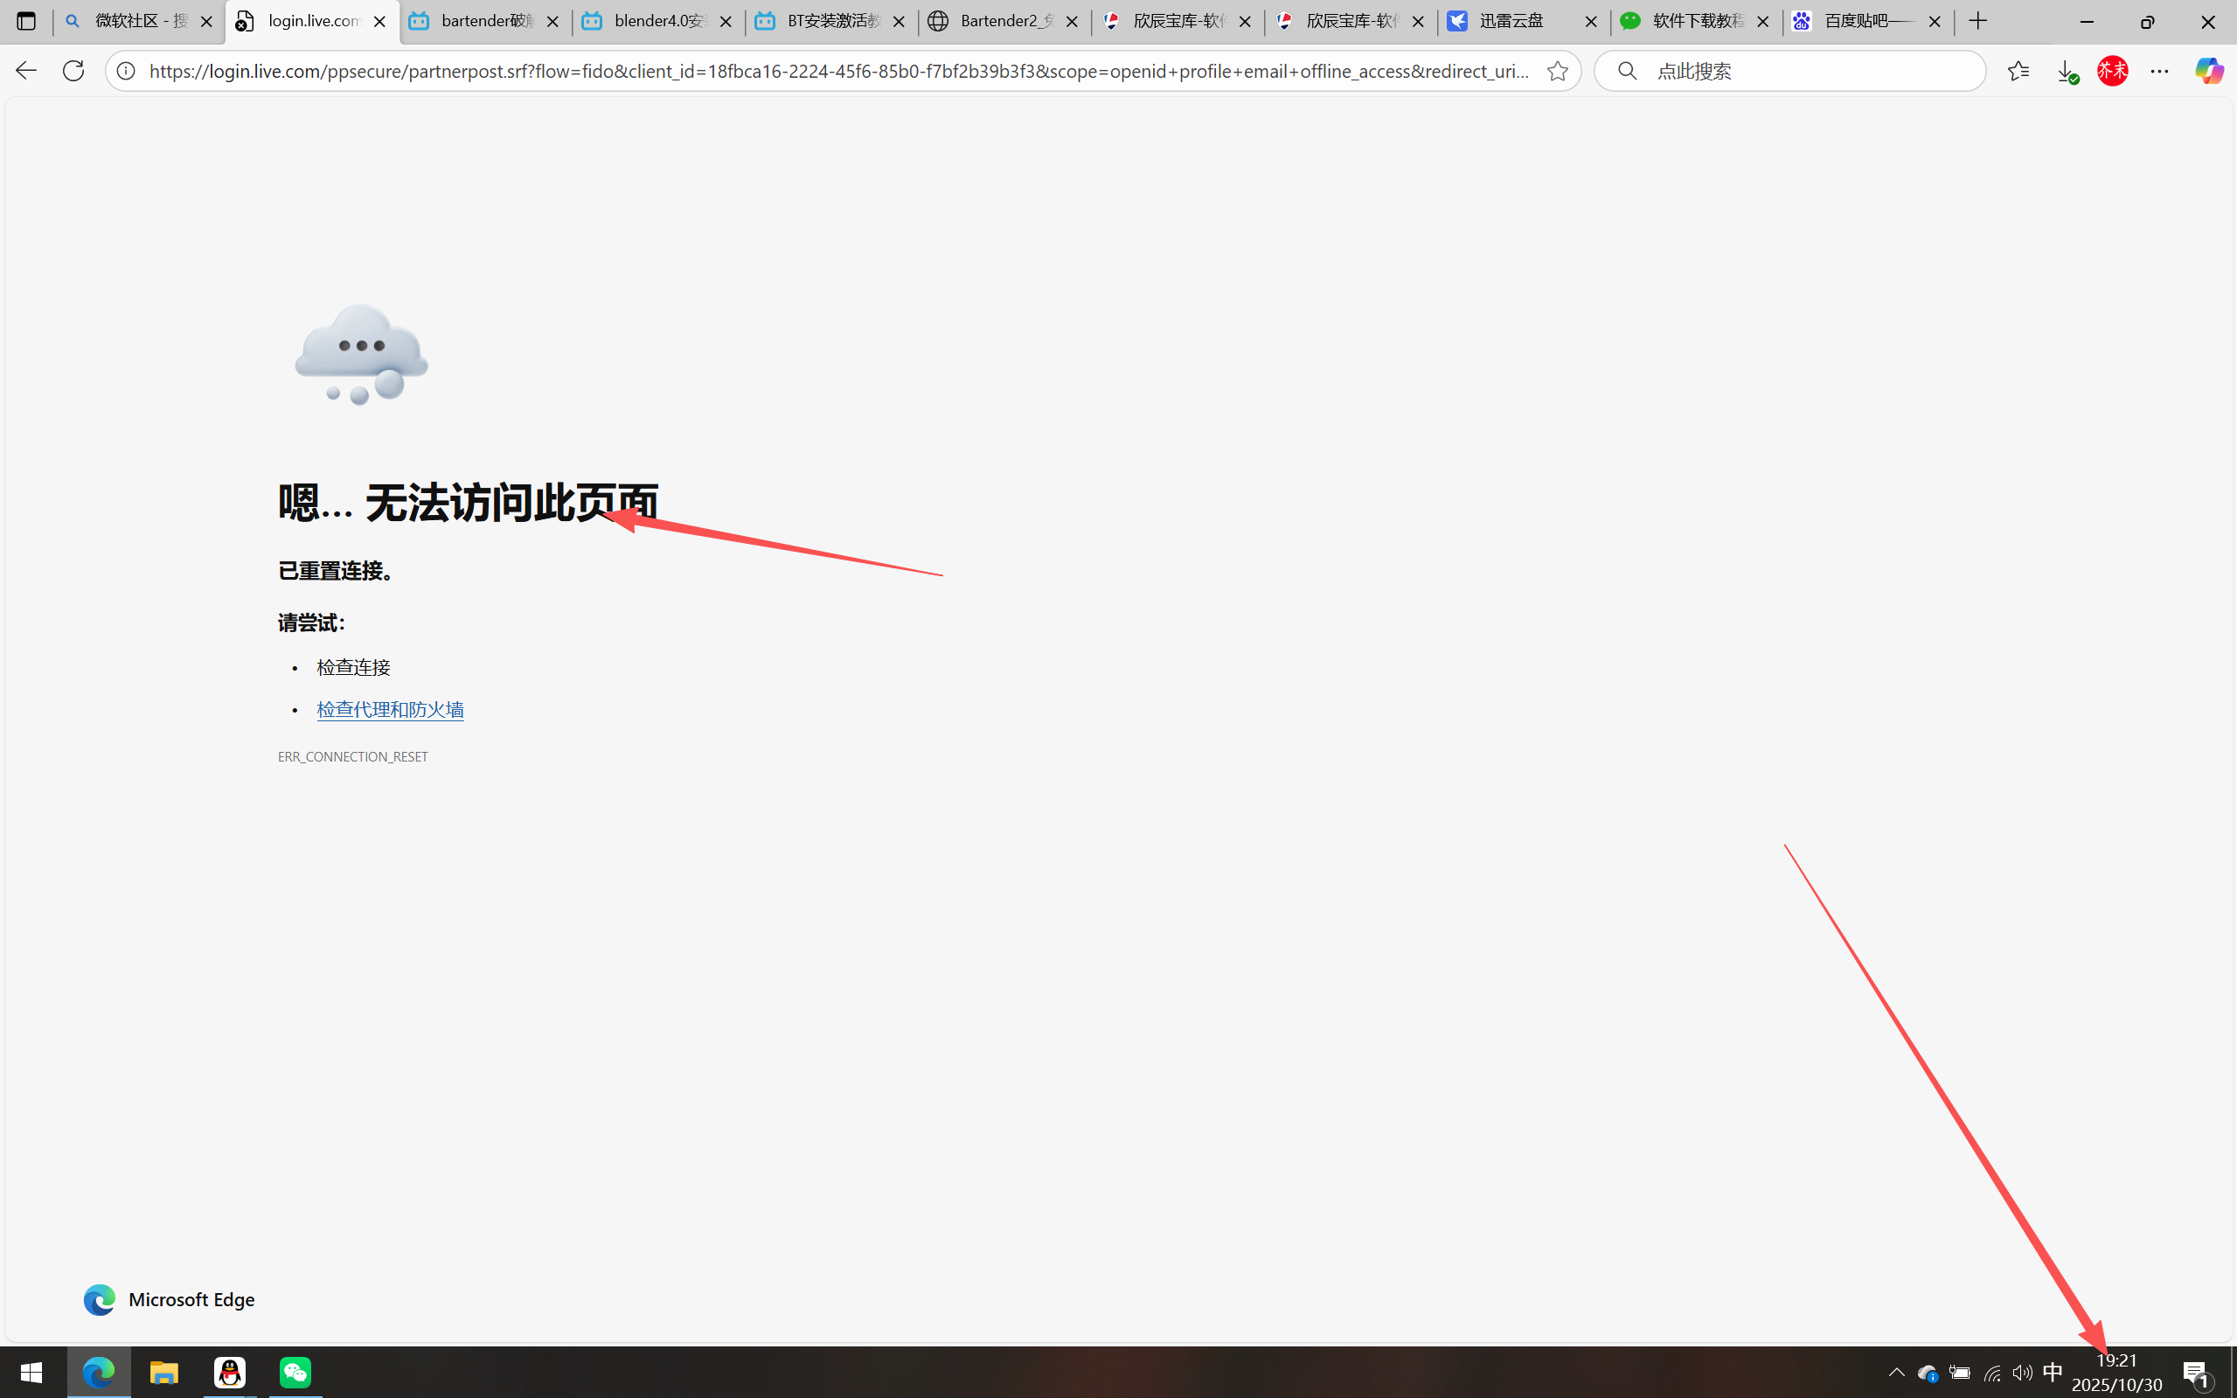
Task: Switch to the 微软社区 tab
Action: 140,21
